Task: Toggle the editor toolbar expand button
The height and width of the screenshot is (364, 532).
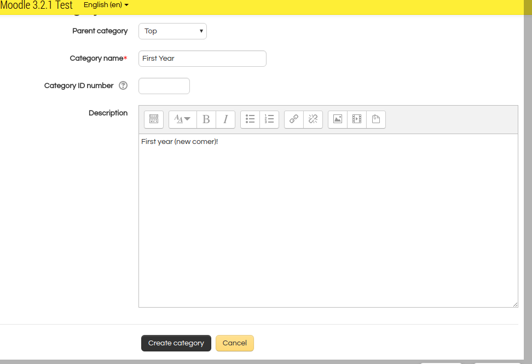Action: click(154, 119)
